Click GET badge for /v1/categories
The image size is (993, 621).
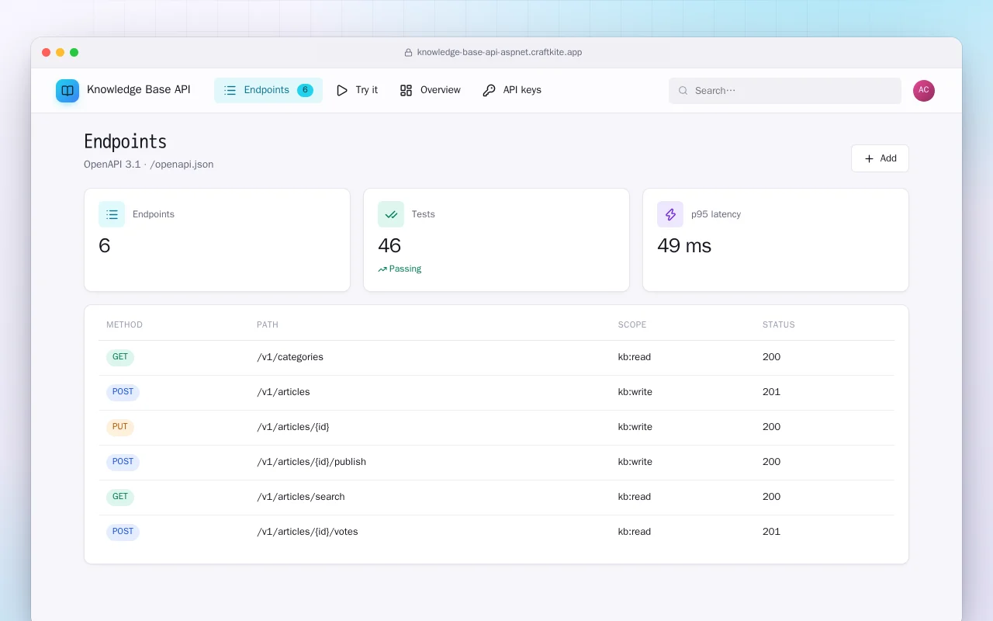coord(120,357)
